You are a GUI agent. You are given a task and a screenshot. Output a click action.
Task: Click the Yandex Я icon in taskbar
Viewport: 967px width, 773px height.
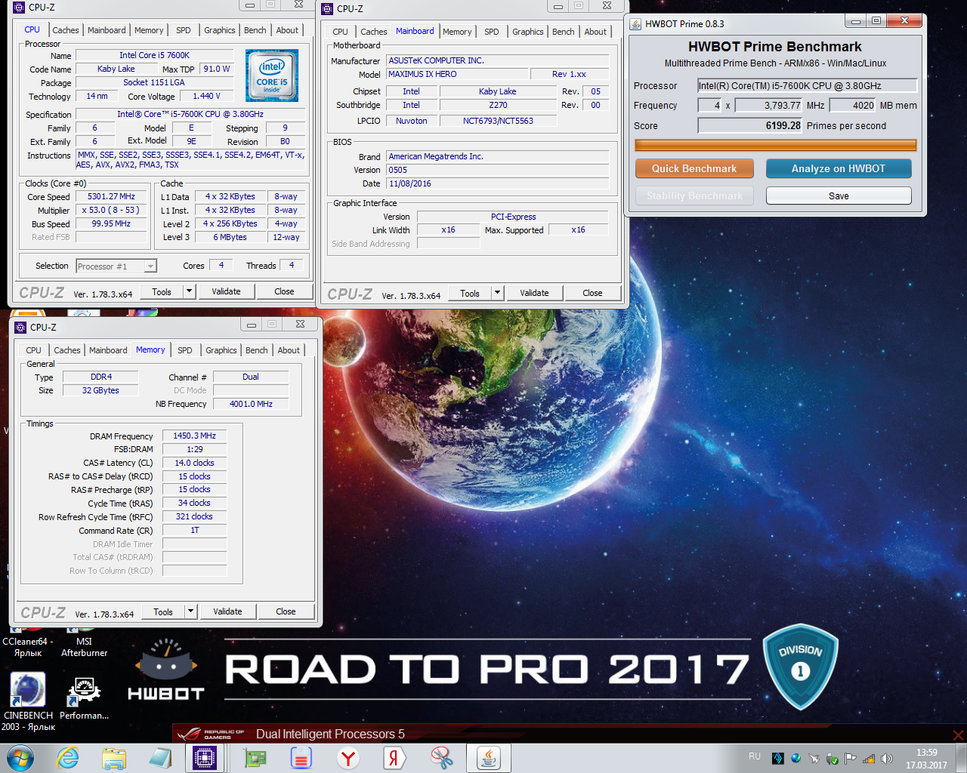point(394,758)
